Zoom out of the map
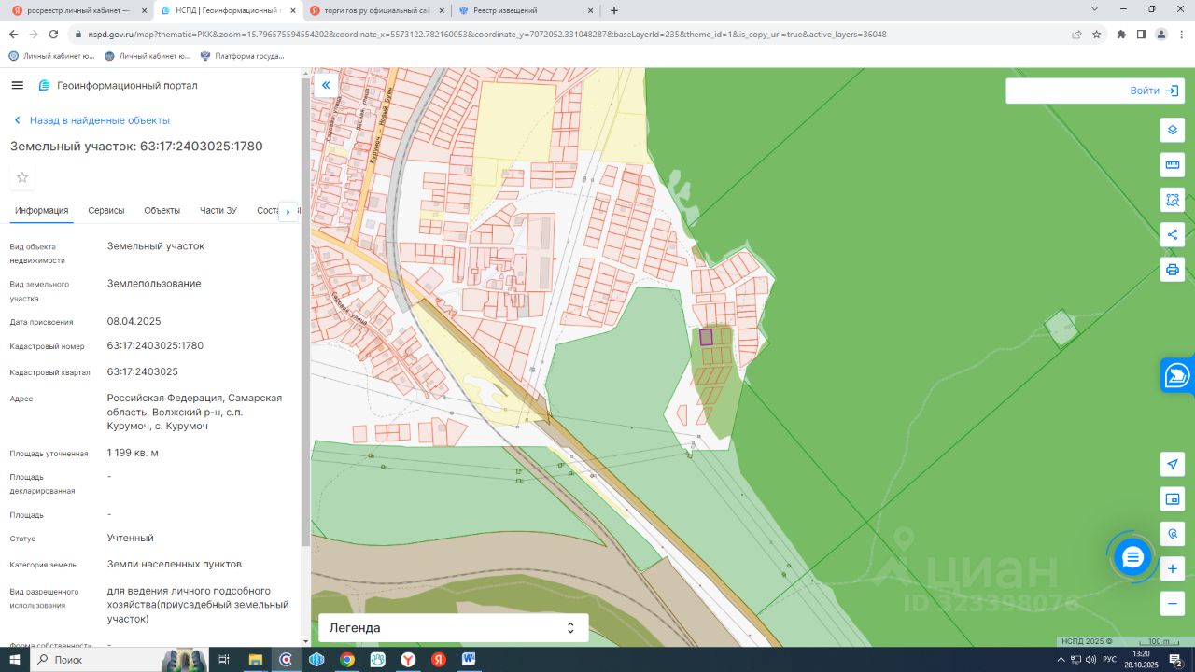The height and width of the screenshot is (672, 1195). coord(1173,604)
